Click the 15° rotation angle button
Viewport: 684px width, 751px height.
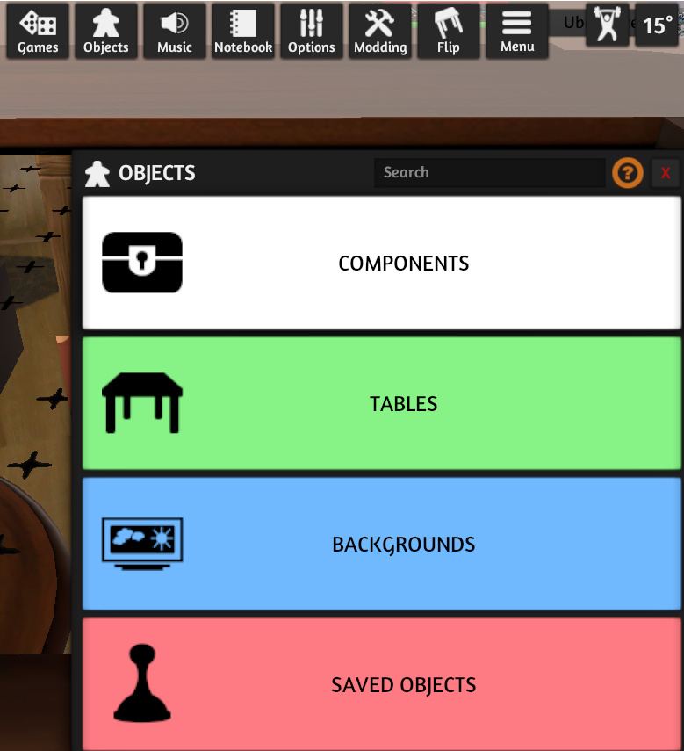tap(657, 25)
